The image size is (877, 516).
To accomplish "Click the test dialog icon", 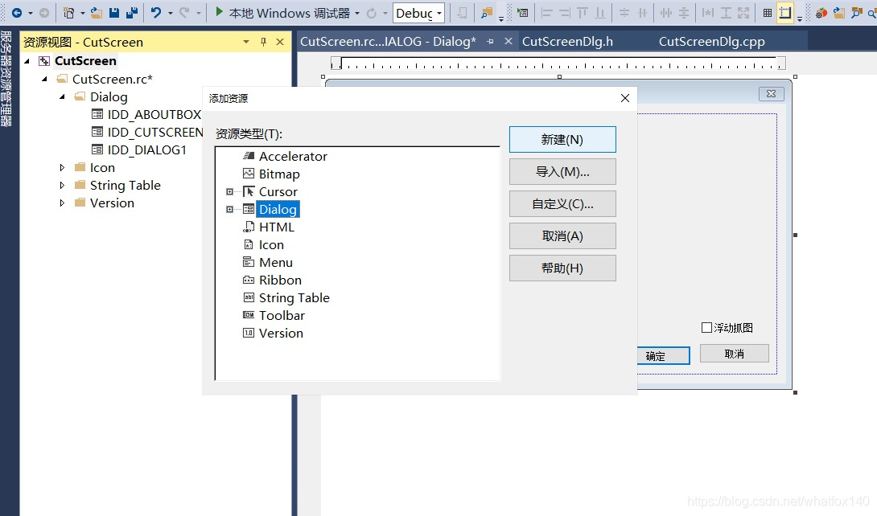I will pyautogui.click(x=522, y=13).
